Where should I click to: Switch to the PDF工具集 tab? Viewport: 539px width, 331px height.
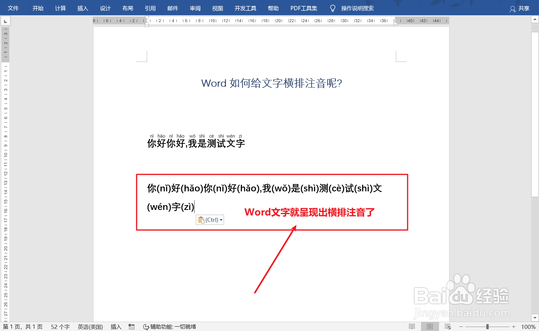[x=304, y=8]
